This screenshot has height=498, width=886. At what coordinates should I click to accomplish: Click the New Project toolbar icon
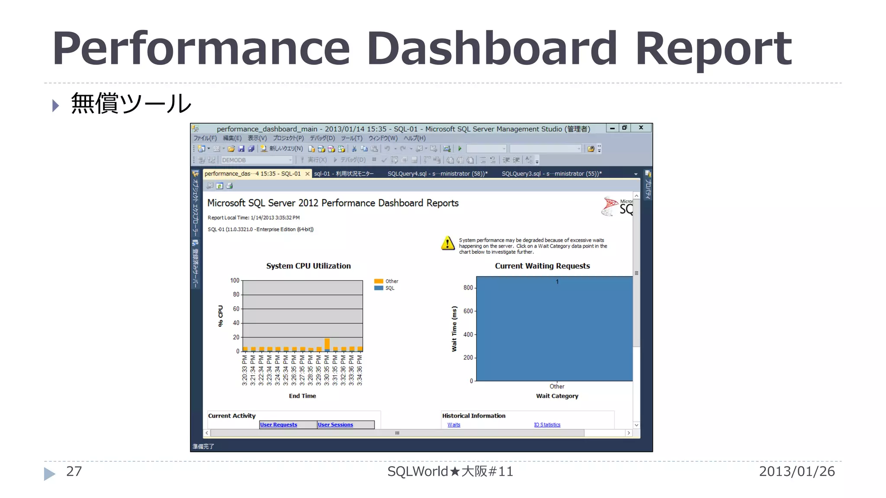[x=201, y=149]
